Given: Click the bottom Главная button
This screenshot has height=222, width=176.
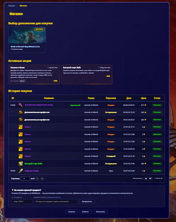Looking at the screenshot, I should click(72, 212).
